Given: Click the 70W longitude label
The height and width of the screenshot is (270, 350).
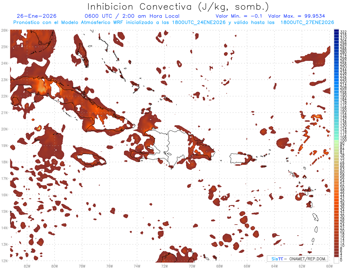Looking at the screenshot, I should pyautogui.click(x=192, y=266).
